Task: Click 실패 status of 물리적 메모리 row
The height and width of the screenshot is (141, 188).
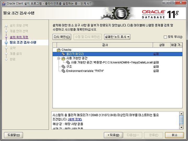Action: pyautogui.click(x=156, y=54)
